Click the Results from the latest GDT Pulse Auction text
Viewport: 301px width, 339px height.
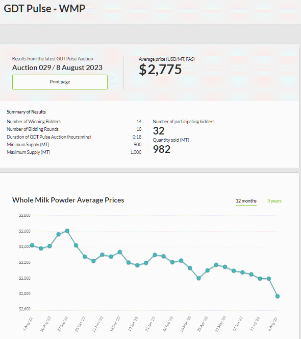(53, 59)
